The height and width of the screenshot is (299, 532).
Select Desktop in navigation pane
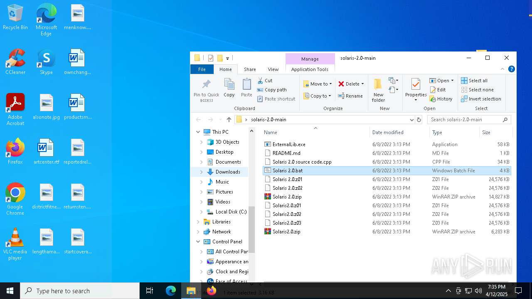pos(224,152)
